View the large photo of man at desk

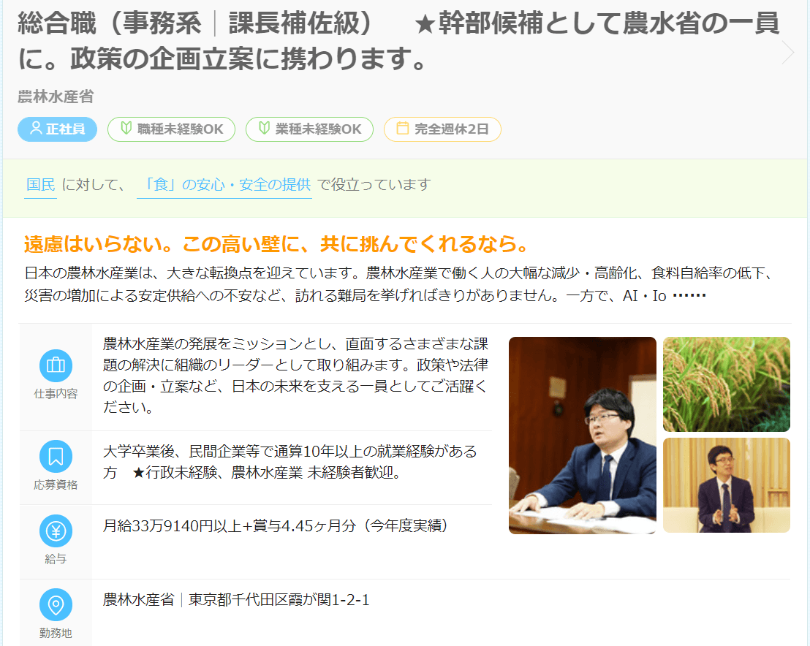tap(582, 436)
